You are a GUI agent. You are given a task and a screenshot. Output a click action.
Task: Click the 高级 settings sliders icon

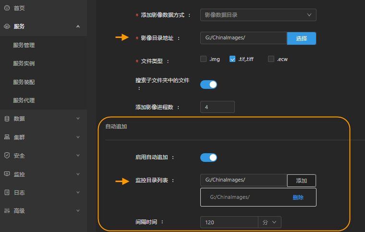[x=7, y=210]
